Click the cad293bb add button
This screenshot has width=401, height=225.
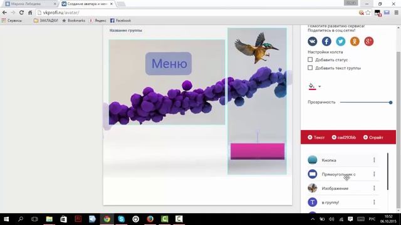point(344,137)
